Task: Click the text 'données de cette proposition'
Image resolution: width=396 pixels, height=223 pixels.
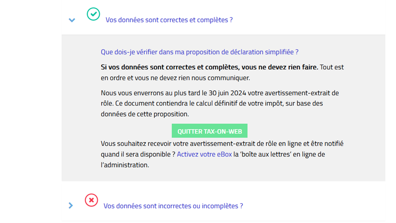Action: click(x=145, y=114)
